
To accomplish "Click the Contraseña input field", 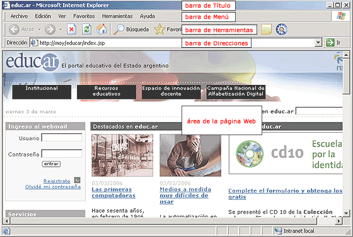I will pyautogui.click(x=62, y=154).
